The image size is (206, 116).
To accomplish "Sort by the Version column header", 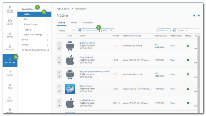I will tap(116, 36).
